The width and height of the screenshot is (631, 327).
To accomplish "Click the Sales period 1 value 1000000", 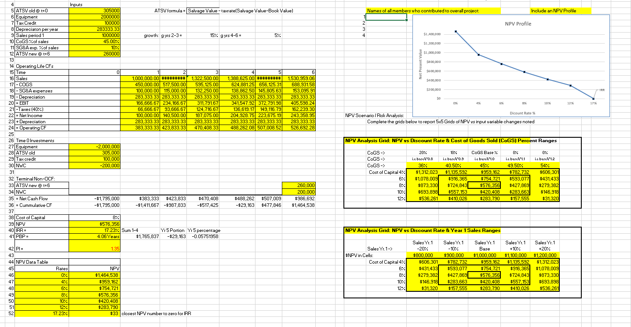I will click(x=95, y=35).
